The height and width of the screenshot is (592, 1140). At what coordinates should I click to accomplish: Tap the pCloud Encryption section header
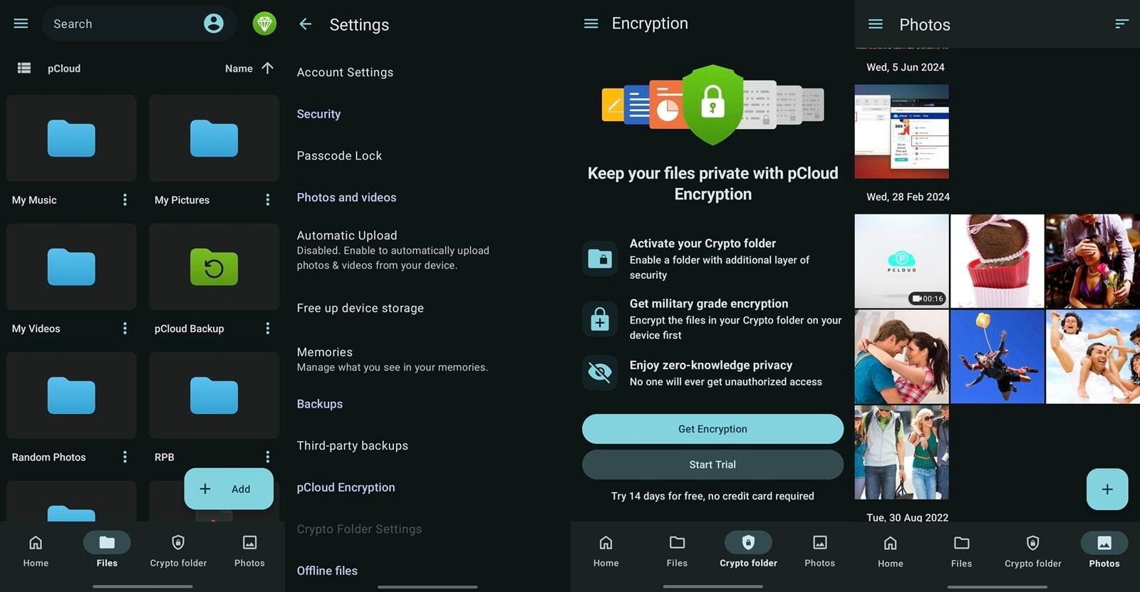346,487
